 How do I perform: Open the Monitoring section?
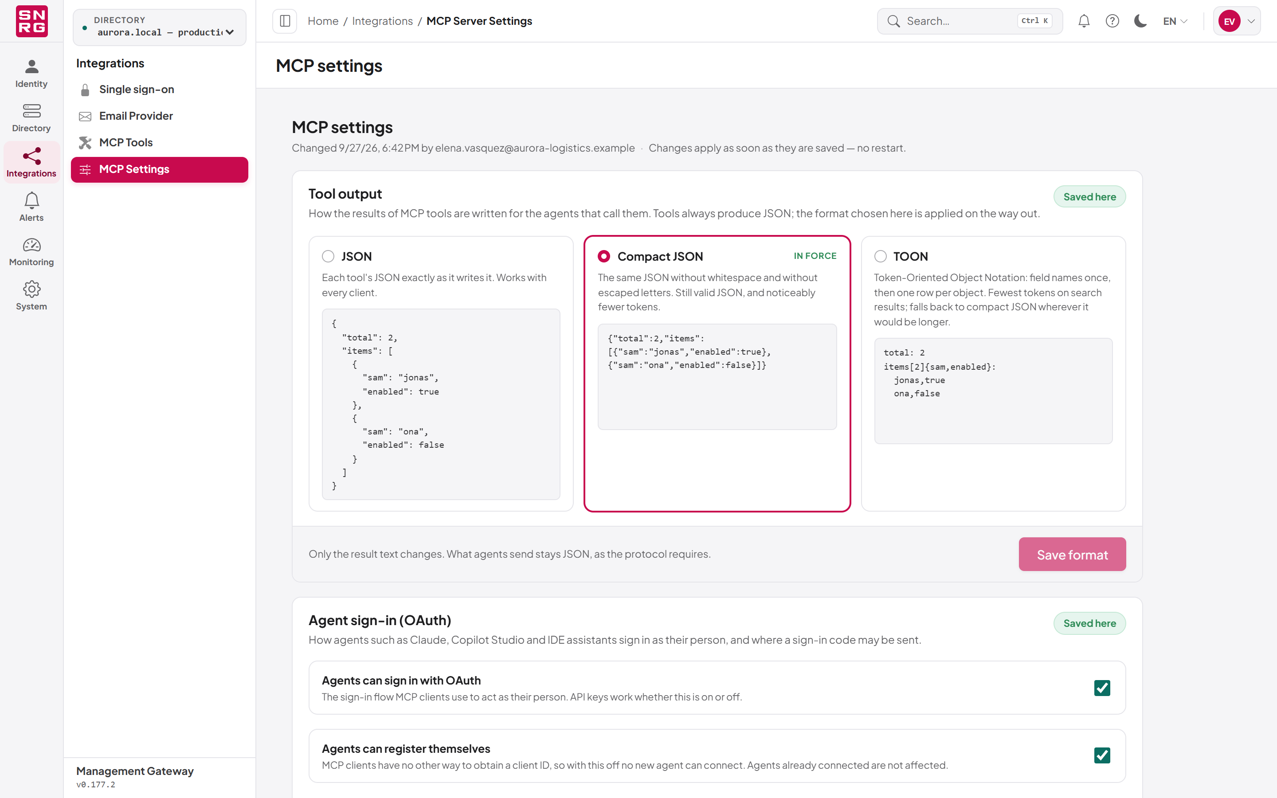pos(31,250)
